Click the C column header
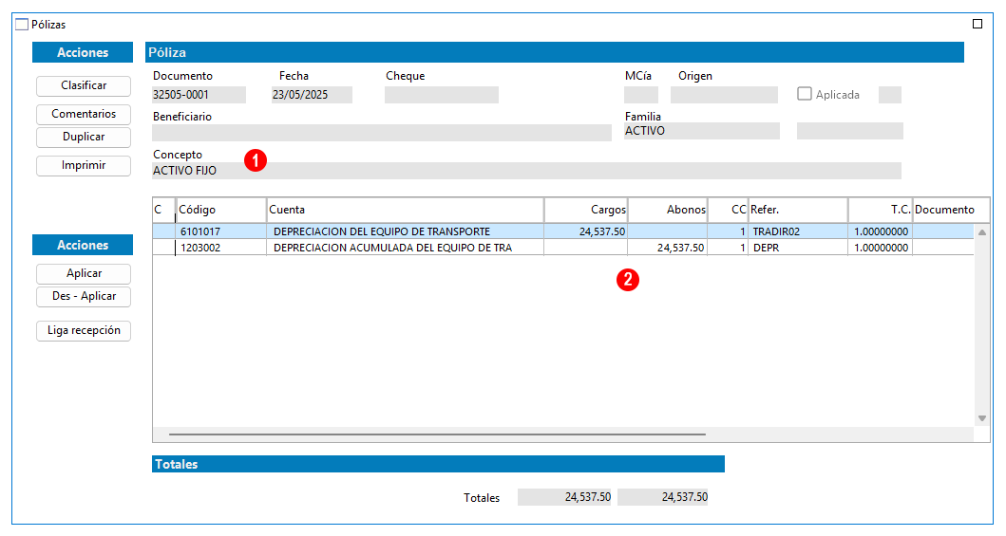 point(163,210)
